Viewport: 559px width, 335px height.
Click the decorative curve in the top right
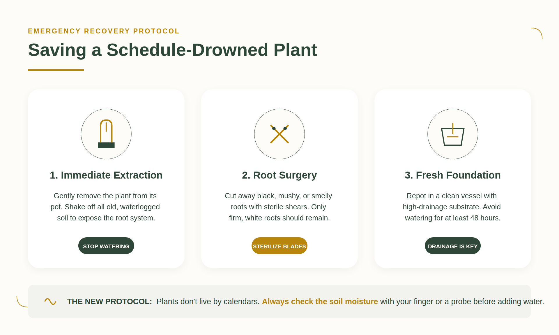tap(537, 33)
